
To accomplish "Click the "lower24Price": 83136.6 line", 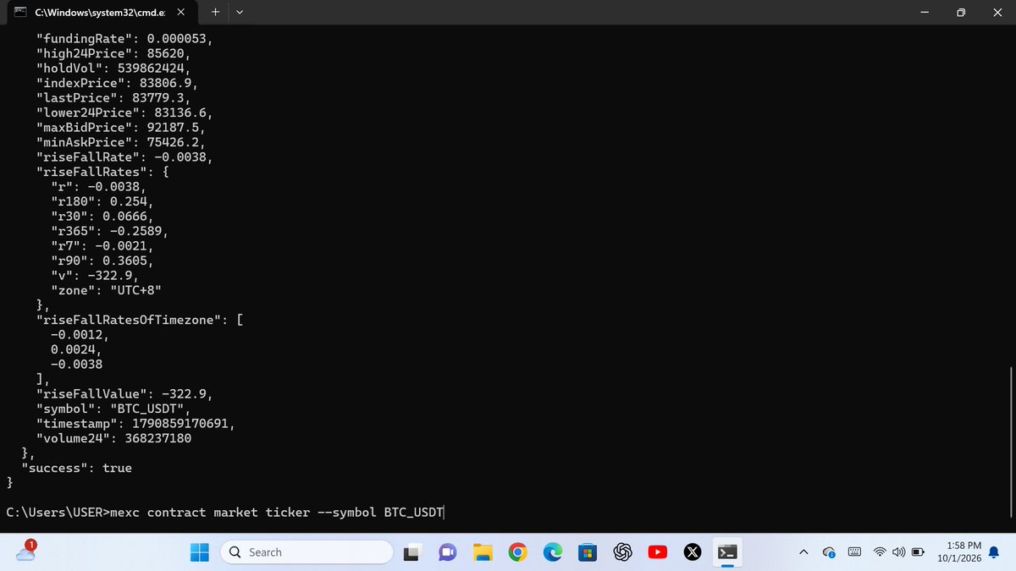I will point(124,113).
